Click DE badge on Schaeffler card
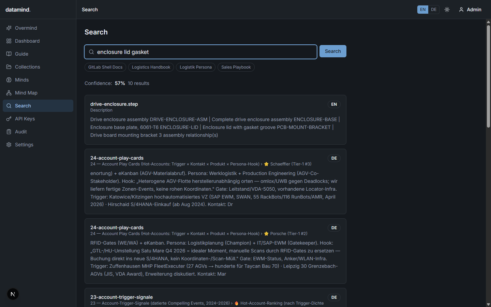 pos(334,158)
